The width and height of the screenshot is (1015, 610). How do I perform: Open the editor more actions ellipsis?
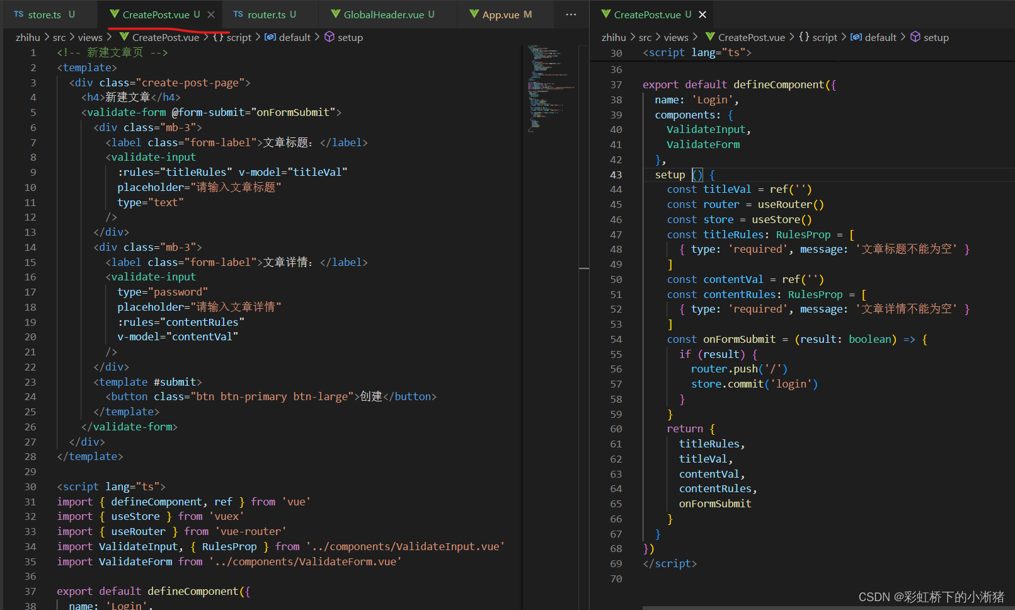pyautogui.click(x=571, y=14)
